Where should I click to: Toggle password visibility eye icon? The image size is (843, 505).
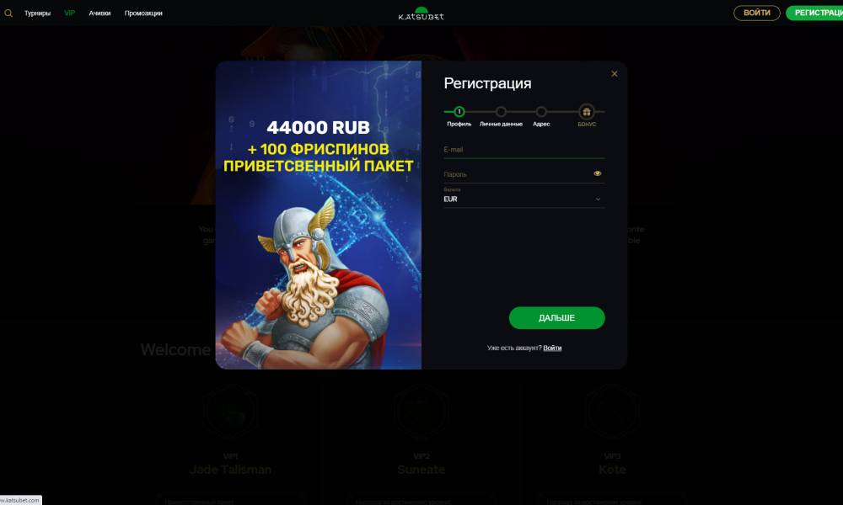coord(598,173)
